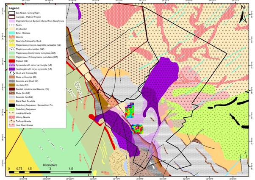Click "Lunsklip Granite" legend label
255x180 pixels.
point(23,113)
